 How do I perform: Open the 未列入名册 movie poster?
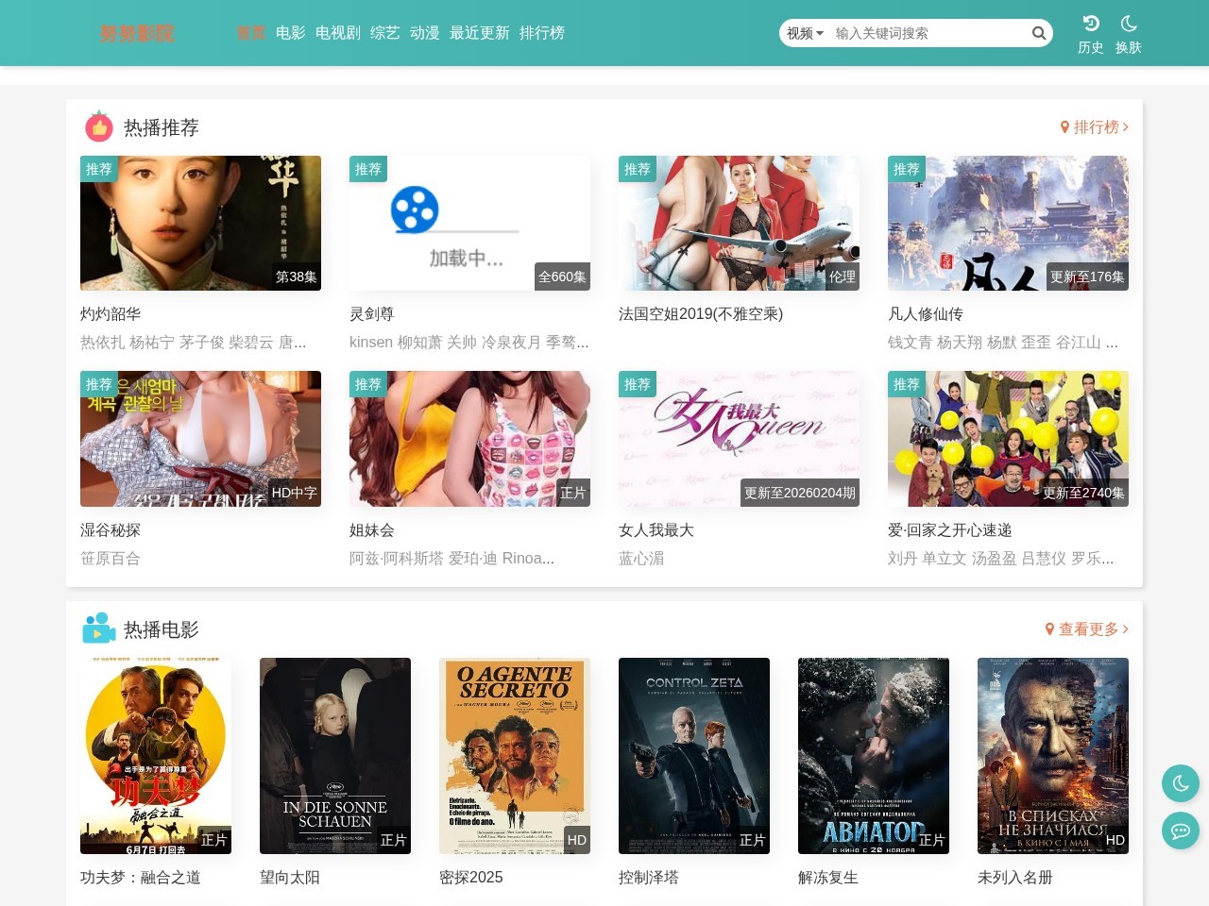point(1053,756)
